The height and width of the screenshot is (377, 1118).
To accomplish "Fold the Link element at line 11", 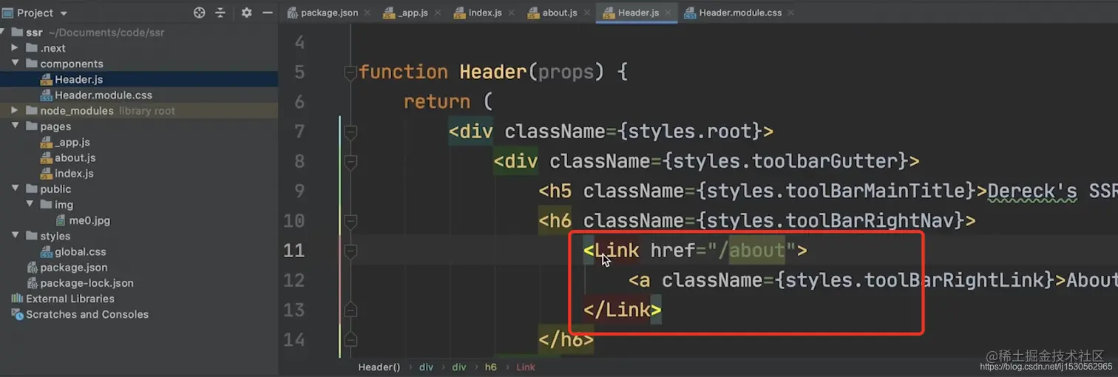I will [350, 251].
